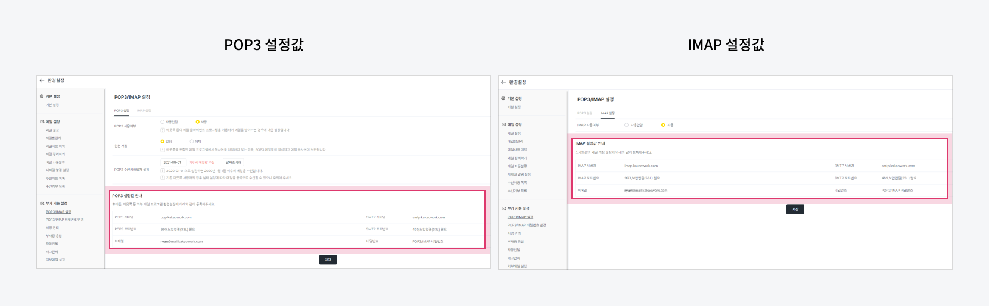989x306 pixels.
Task: Select 삭제 radio for 원본 저장
Action: (x=192, y=142)
